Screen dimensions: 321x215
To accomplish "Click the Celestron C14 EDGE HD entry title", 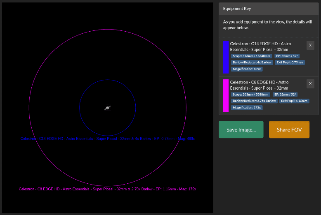I will pyautogui.click(x=260, y=46).
